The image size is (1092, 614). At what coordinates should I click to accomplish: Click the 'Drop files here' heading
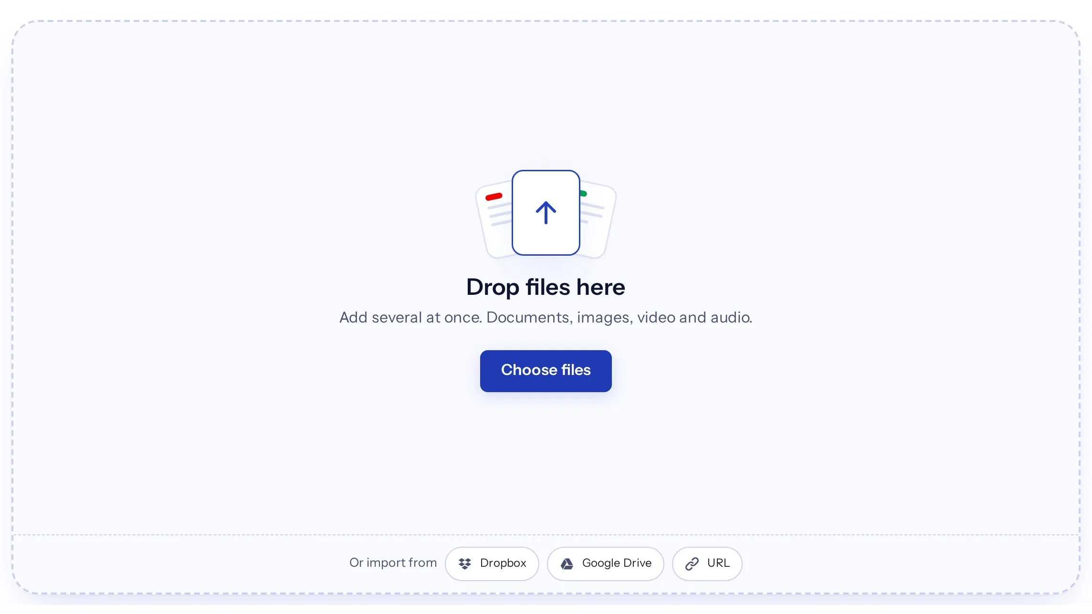546,287
